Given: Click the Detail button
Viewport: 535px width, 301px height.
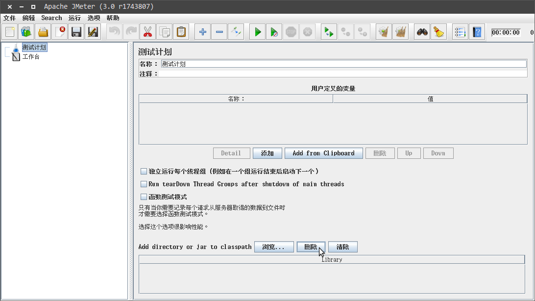Looking at the screenshot, I should click(x=231, y=153).
